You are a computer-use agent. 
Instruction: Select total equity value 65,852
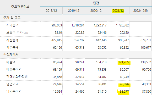pyautogui.click(x=124, y=48)
